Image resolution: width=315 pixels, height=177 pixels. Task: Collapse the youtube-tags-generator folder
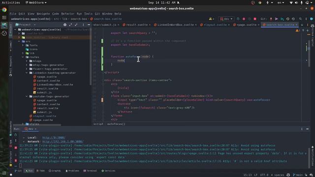pos(27,96)
